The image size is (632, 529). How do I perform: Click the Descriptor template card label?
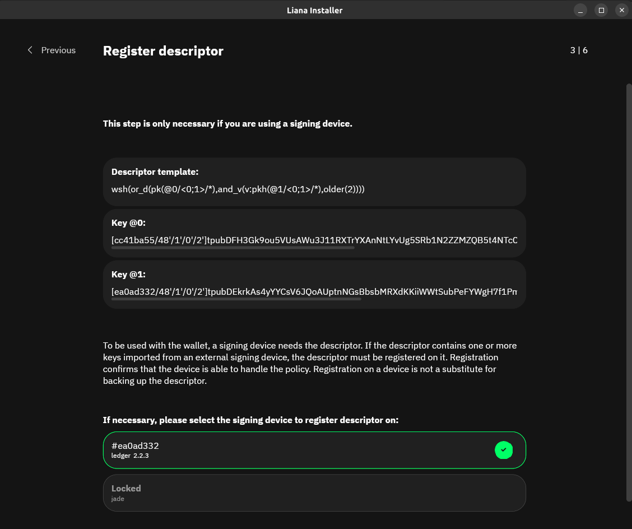[x=155, y=172]
